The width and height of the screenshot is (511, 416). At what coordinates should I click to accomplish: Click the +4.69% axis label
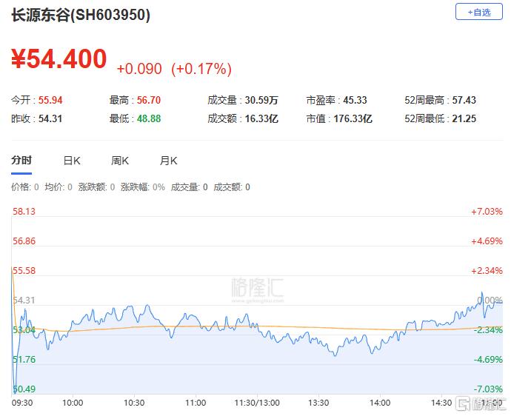click(x=487, y=241)
